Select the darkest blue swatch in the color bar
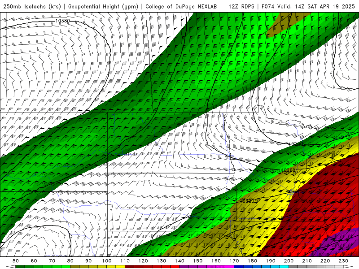Image resolution: width=359 pixels, height=269 pixels. 239,267
